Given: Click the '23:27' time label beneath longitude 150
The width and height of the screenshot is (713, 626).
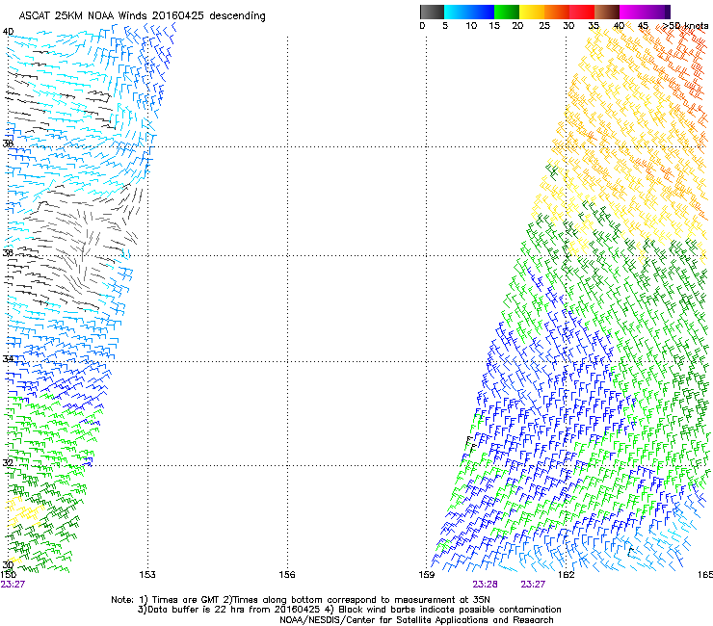Looking at the screenshot, I should click(x=13, y=585).
